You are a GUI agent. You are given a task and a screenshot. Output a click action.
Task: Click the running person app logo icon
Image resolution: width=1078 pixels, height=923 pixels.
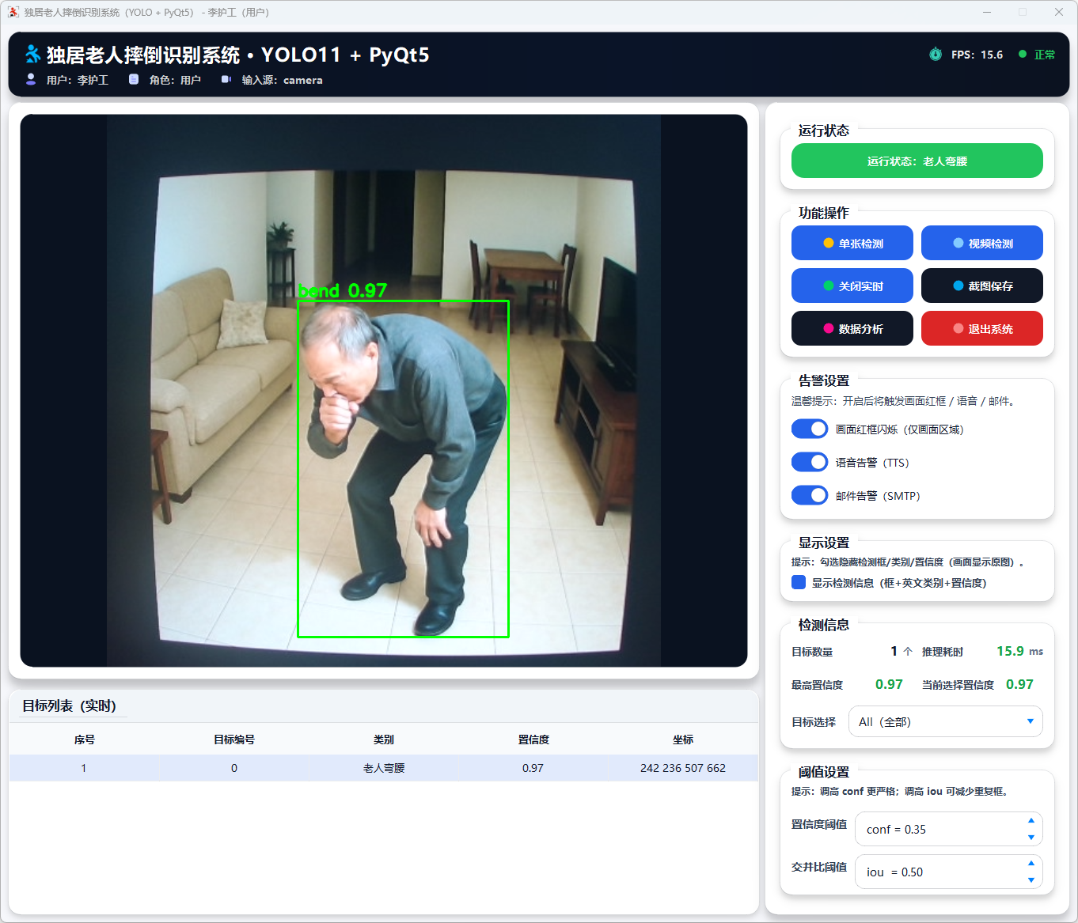click(x=32, y=54)
